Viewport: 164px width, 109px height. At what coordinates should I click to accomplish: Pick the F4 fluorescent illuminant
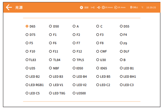click(121, 35)
